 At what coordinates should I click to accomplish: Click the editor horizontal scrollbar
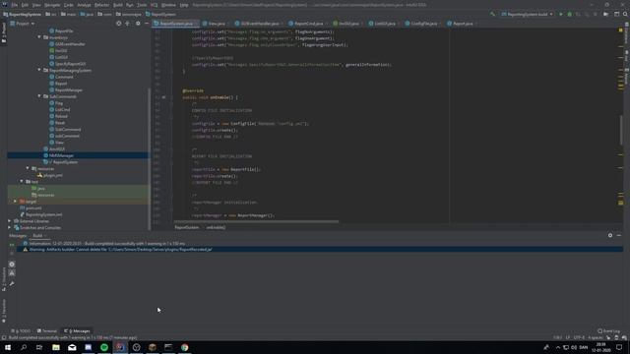click(x=256, y=221)
